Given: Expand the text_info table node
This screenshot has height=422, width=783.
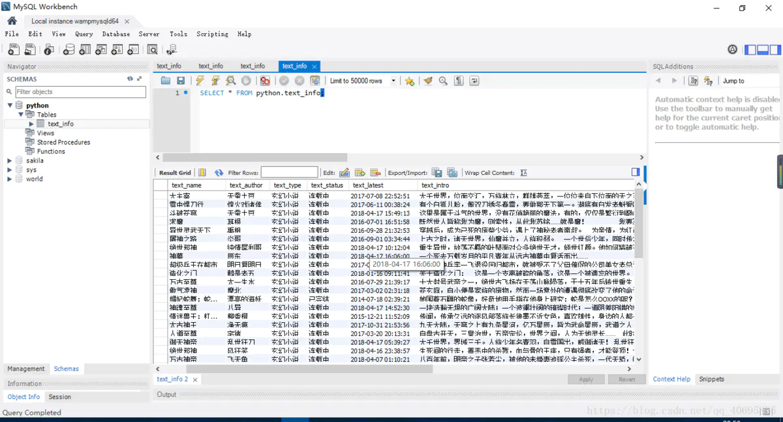Looking at the screenshot, I should [x=31, y=124].
